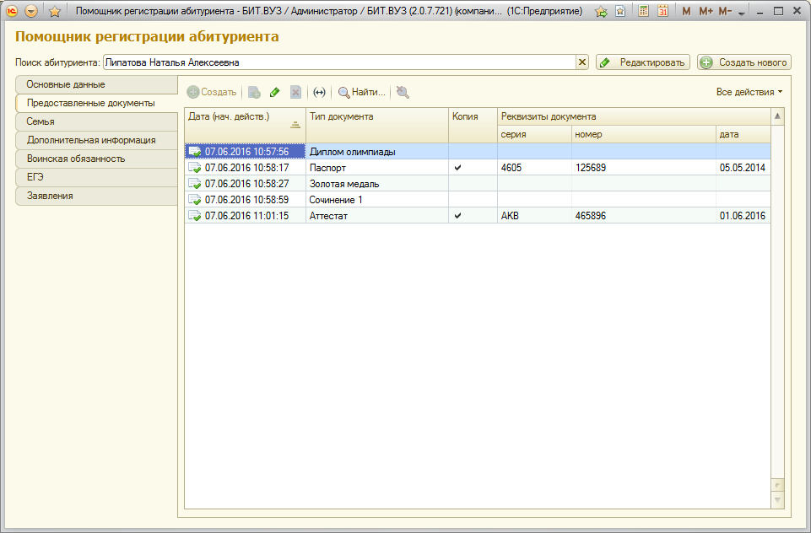Select the Паспорт document row
The width and height of the screenshot is (811, 533).
(478, 168)
